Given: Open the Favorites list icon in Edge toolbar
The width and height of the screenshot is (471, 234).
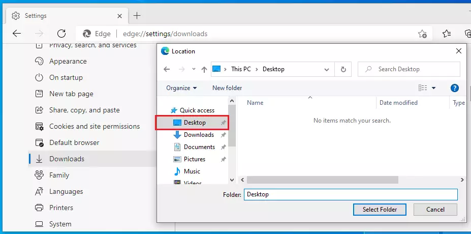Looking at the screenshot, I should point(447,34).
